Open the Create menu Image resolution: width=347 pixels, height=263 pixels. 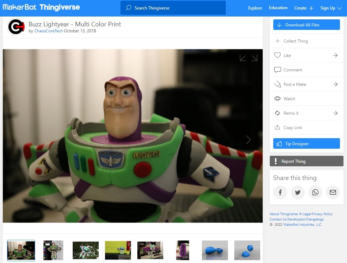click(304, 8)
